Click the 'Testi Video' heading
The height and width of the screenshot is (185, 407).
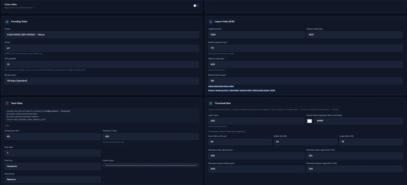[17, 103]
